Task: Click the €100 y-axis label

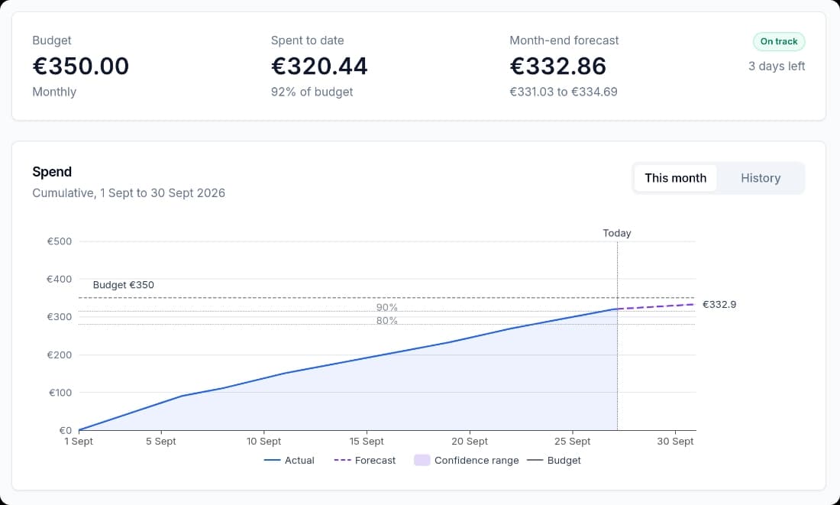Action: (60, 393)
